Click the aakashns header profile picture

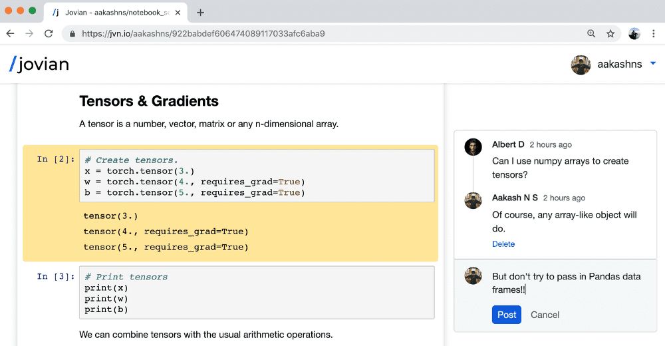(x=581, y=65)
